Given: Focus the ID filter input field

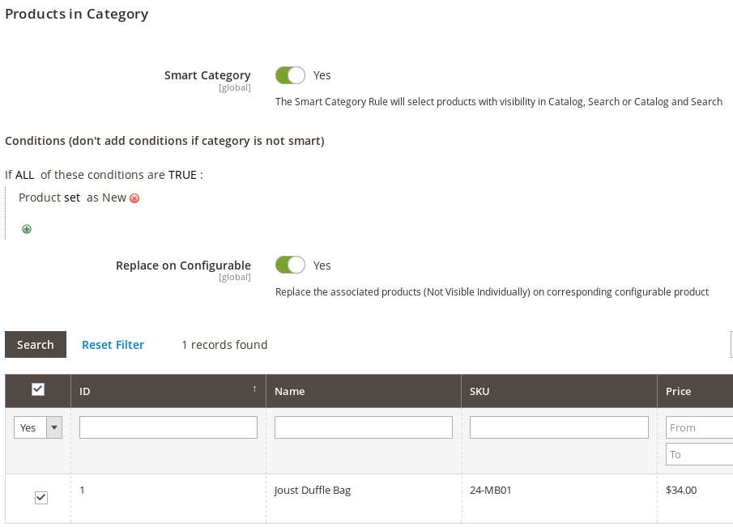Looking at the screenshot, I should pyautogui.click(x=168, y=427).
